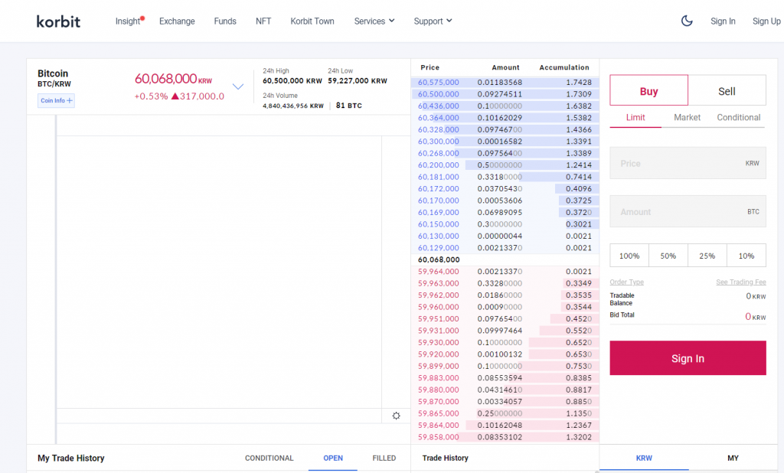Open chart settings gear icon
Screen dimensions: 784x473
396,416
